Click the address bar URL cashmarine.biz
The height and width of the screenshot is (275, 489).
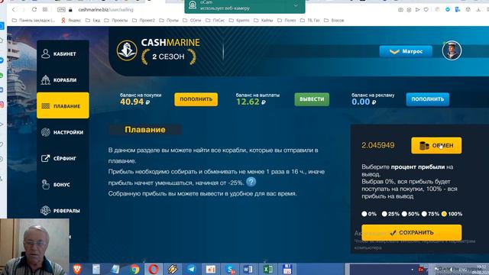pyautogui.click(x=106, y=10)
